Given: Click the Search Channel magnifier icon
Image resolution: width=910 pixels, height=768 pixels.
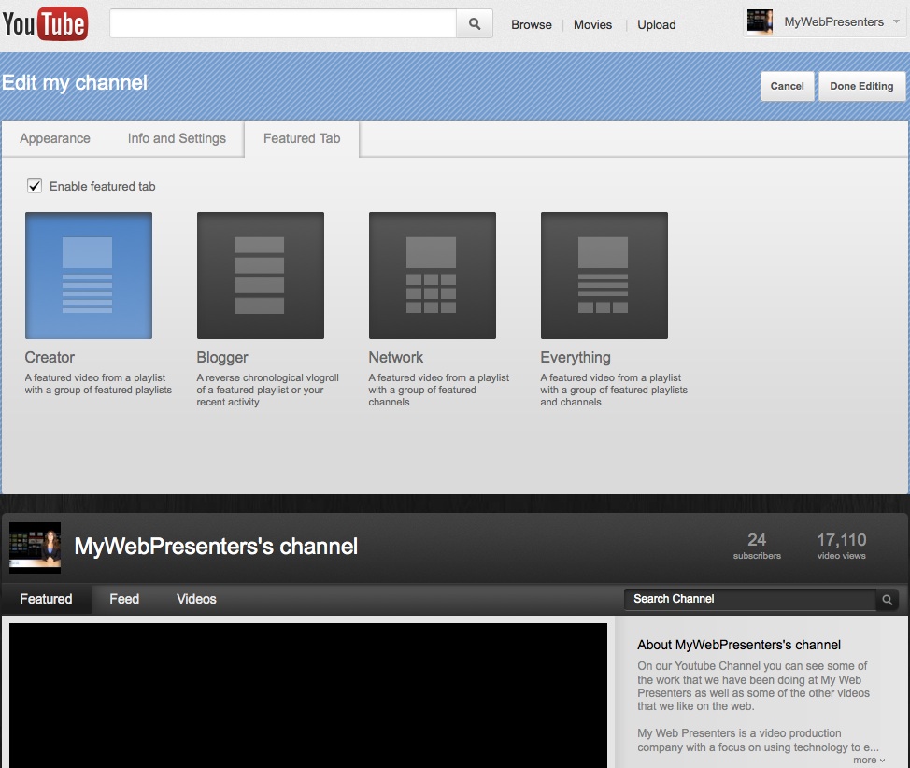Looking at the screenshot, I should (887, 600).
